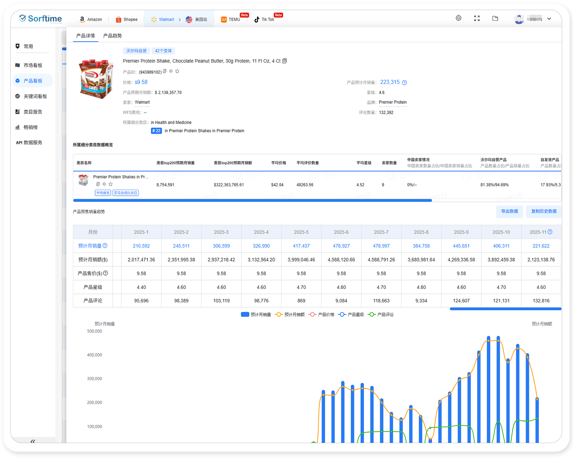The width and height of the screenshot is (573, 458).
Task: Open 关键词看板 in the sidebar
Action: (x=35, y=97)
